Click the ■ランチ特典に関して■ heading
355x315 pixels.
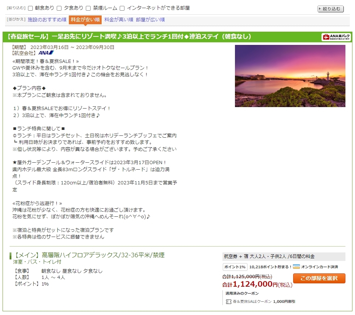coord(39,128)
